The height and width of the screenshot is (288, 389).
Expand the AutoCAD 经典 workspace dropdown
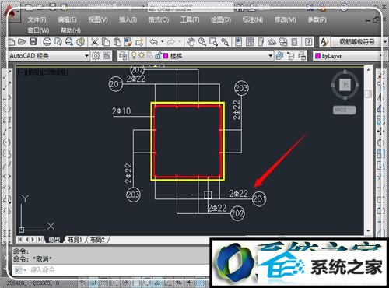(x=86, y=56)
